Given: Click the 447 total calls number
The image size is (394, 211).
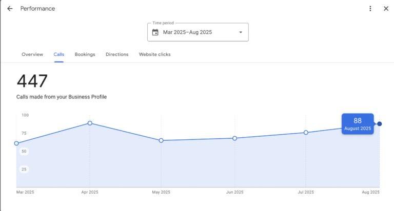Looking at the screenshot, I should 32,81.
